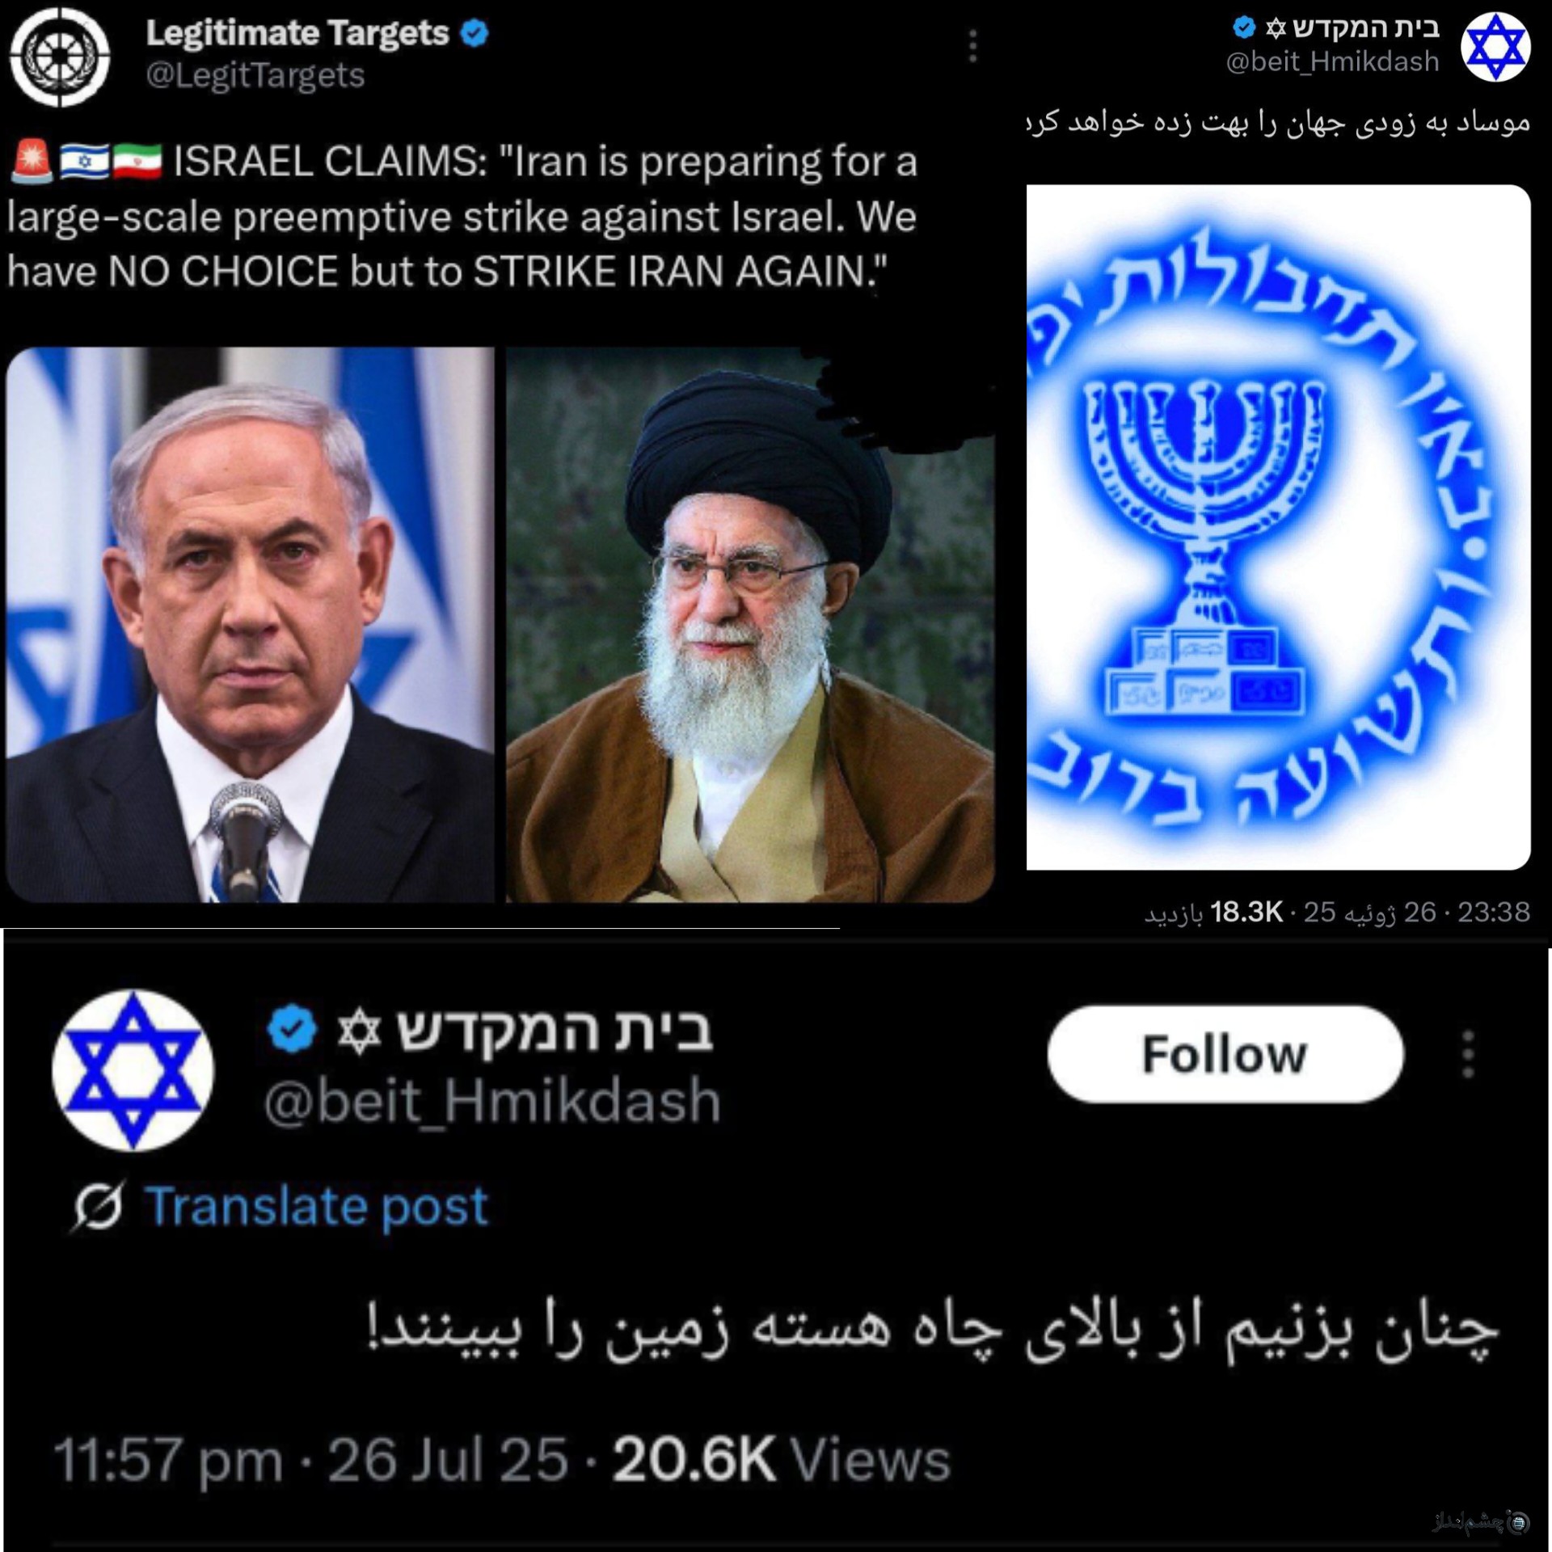Click the translate icon beside Translate post
Viewport: 1552px width, 1552px height.
[x=98, y=1206]
